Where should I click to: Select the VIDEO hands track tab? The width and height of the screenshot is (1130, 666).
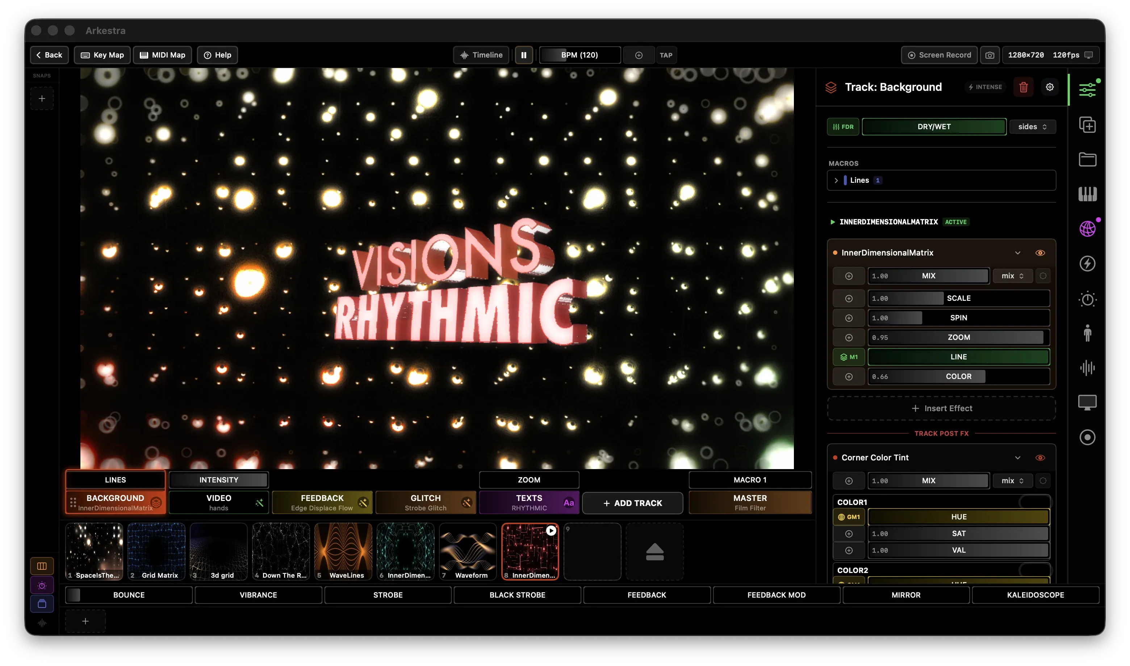click(x=219, y=503)
